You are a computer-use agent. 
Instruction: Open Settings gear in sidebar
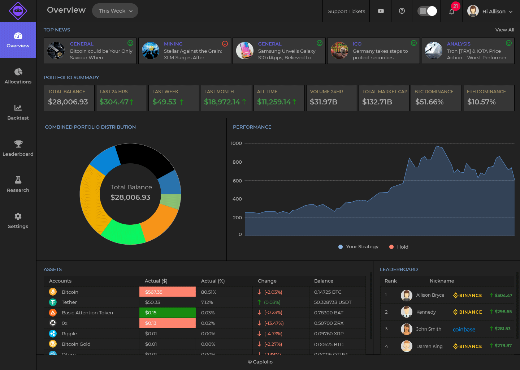pyautogui.click(x=18, y=216)
